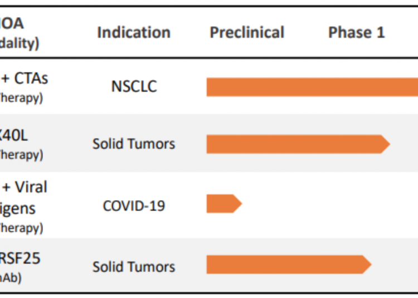
Task: Select Solid Tumors in the RSF25 row
Action: tap(134, 267)
